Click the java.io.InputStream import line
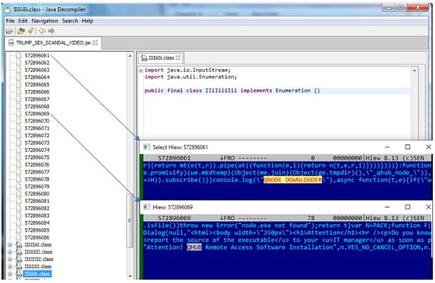The height and width of the screenshot is (283, 435). point(187,70)
